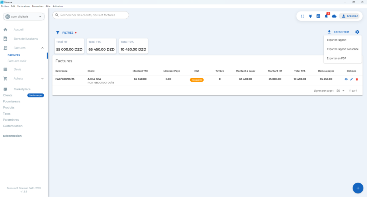Click the Marketplace store icon

5,89
